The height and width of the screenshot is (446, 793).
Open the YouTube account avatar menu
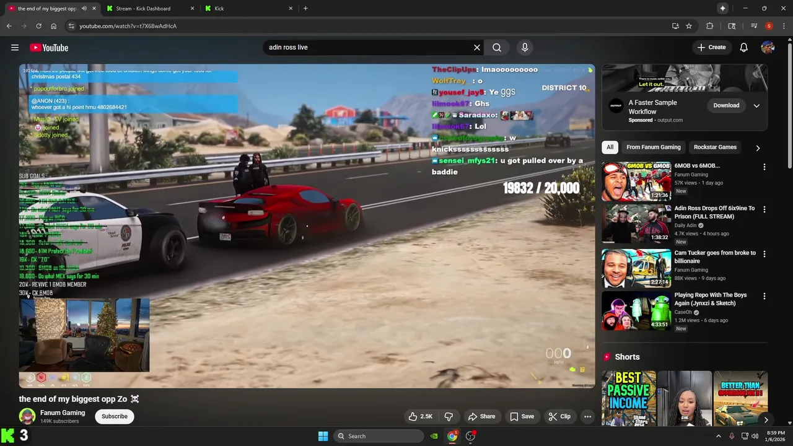tap(768, 47)
